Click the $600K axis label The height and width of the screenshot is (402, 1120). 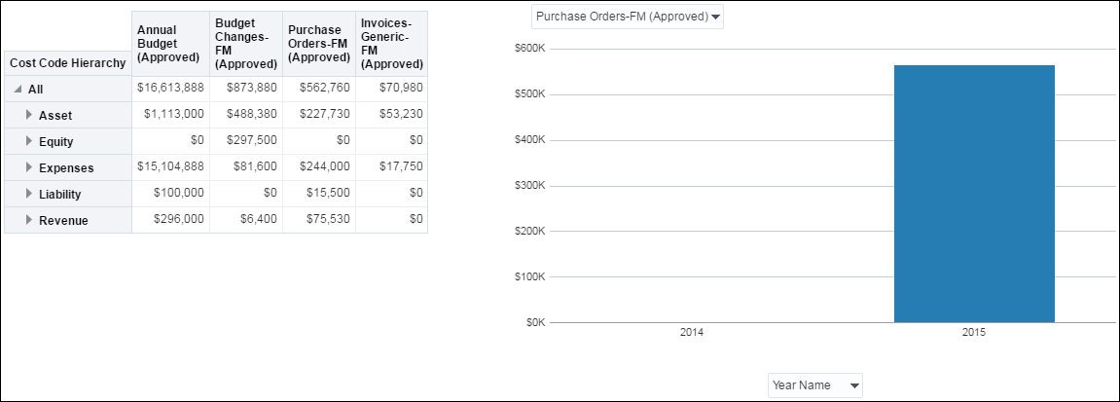529,49
